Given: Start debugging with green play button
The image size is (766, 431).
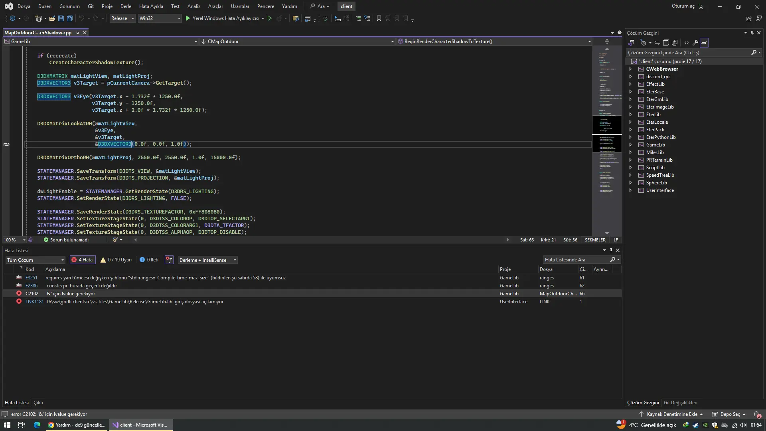Looking at the screenshot, I should point(188,18).
